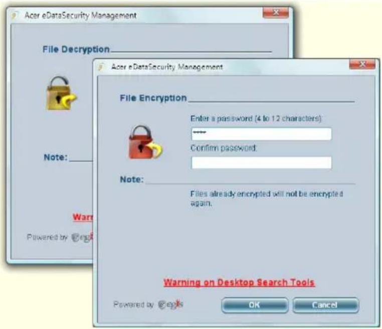Click the egis logo in the File Encryption window
The width and height of the screenshot is (382, 329).
170,304
